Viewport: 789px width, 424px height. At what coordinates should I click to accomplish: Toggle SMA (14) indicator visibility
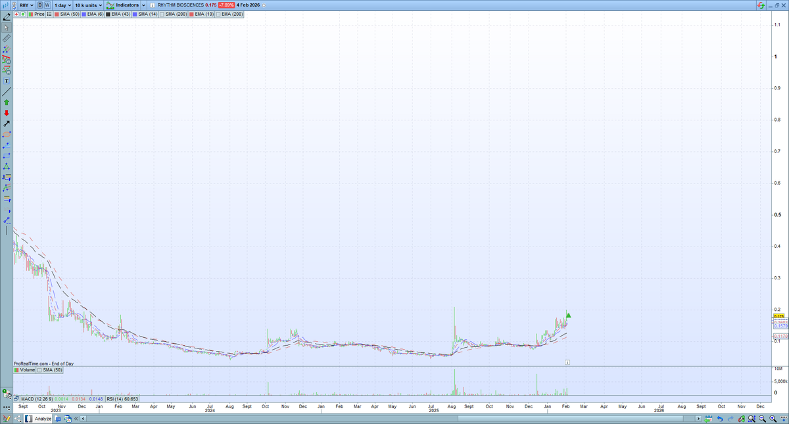pos(144,13)
